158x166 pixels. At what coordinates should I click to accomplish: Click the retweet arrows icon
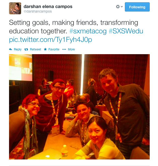tap(26, 49)
